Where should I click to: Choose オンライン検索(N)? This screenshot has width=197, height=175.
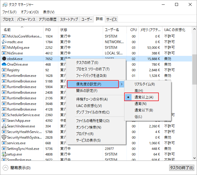pos(96,127)
